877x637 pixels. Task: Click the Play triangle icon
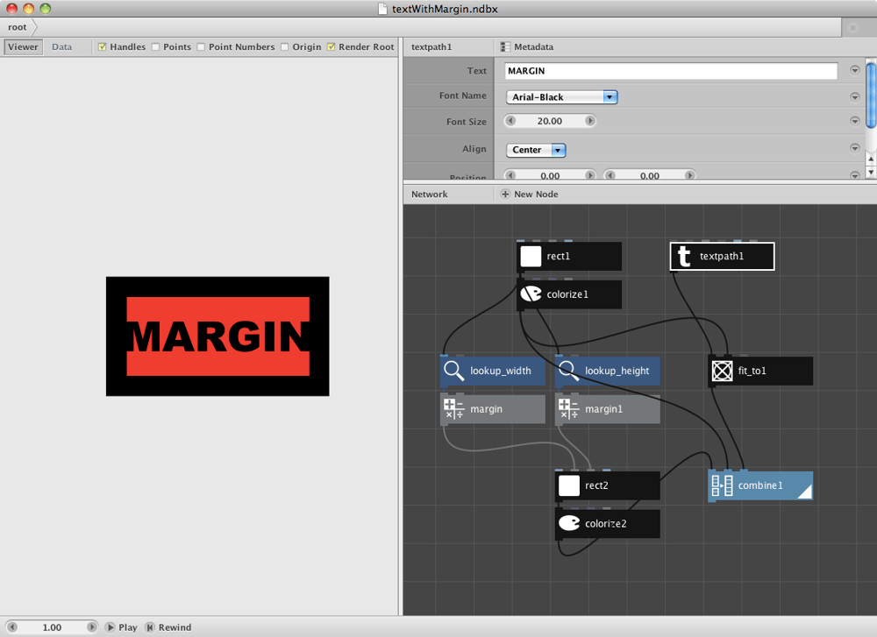click(x=111, y=627)
